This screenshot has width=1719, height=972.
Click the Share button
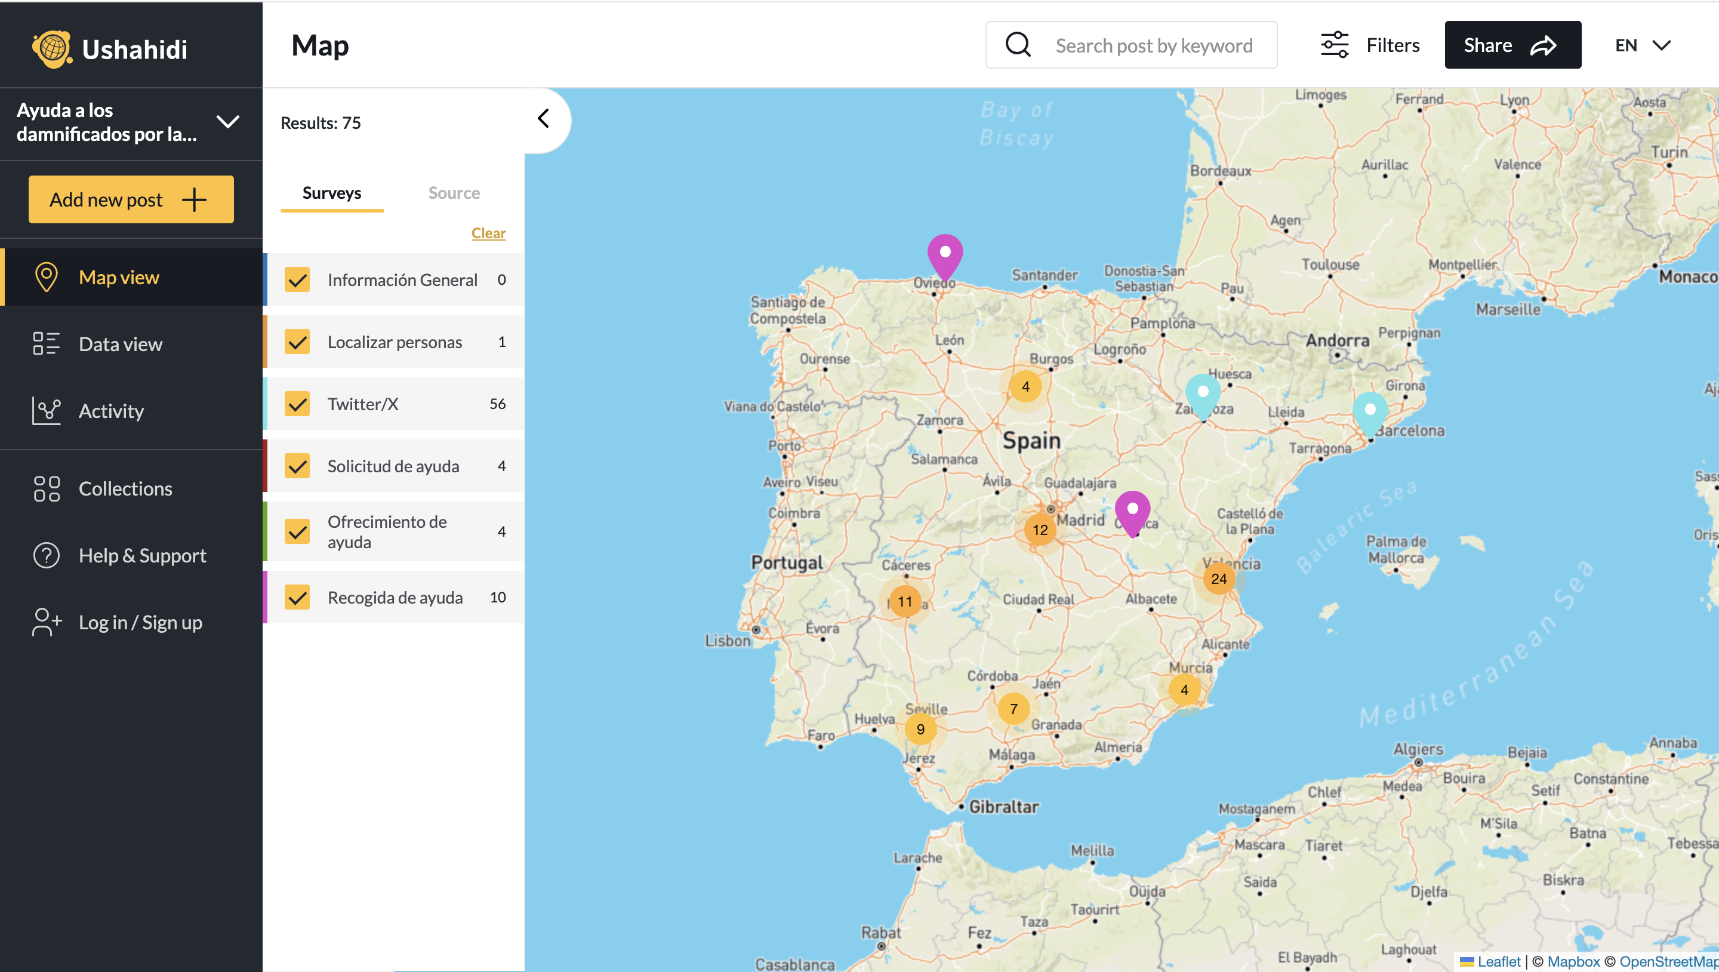pyautogui.click(x=1512, y=45)
